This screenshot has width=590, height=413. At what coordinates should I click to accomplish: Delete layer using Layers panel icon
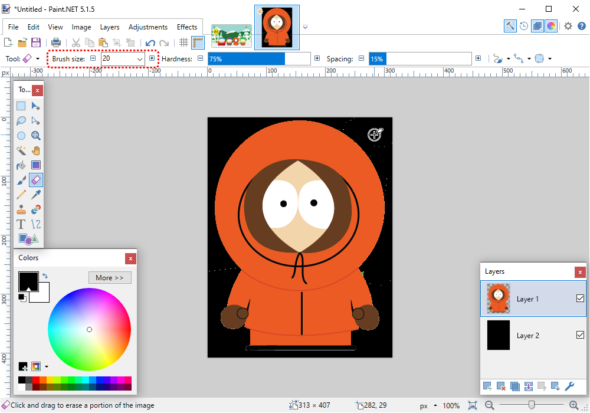point(501,386)
